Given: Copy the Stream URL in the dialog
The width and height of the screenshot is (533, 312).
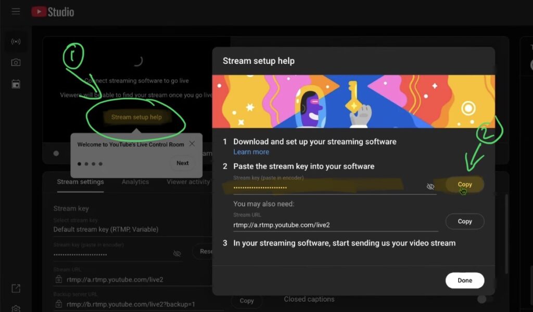Looking at the screenshot, I should pos(464,221).
